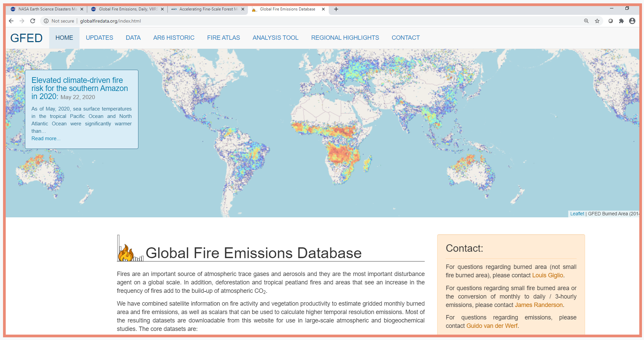Open the browser extensions puzzle icon
Screen dimensions: 644x340
[x=621, y=21]
